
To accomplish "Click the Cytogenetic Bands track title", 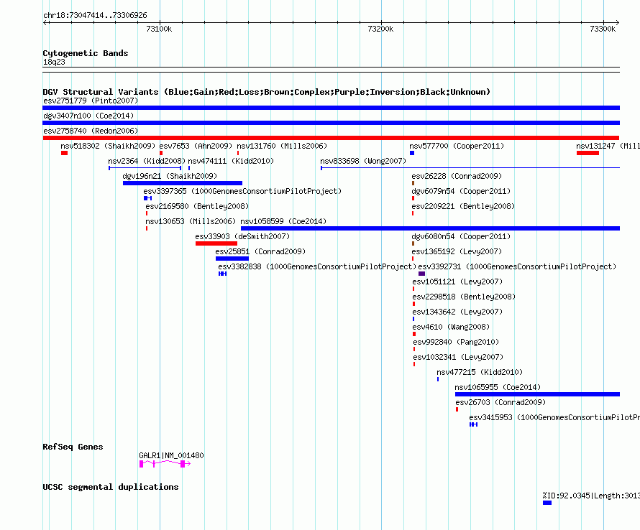I will pos(86,53).
